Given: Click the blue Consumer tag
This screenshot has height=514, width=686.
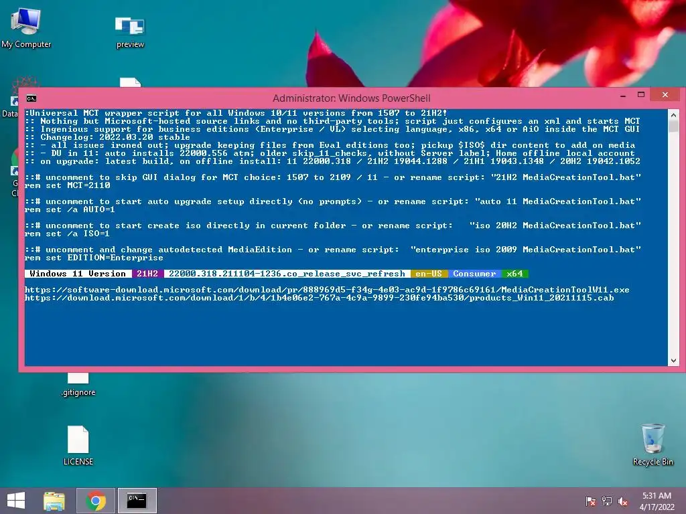Looking at the screenshot, I should click(x=474, y=274).
